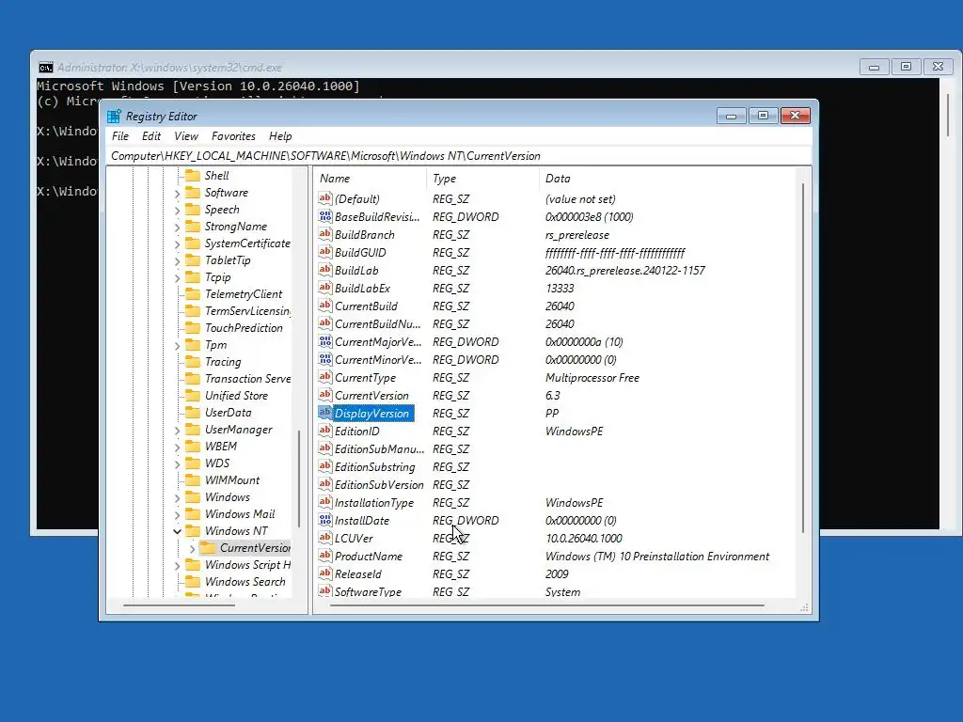Select the Unified Store tree key
963x722 pixels.
pyautogui.click(x=236, y=396)
